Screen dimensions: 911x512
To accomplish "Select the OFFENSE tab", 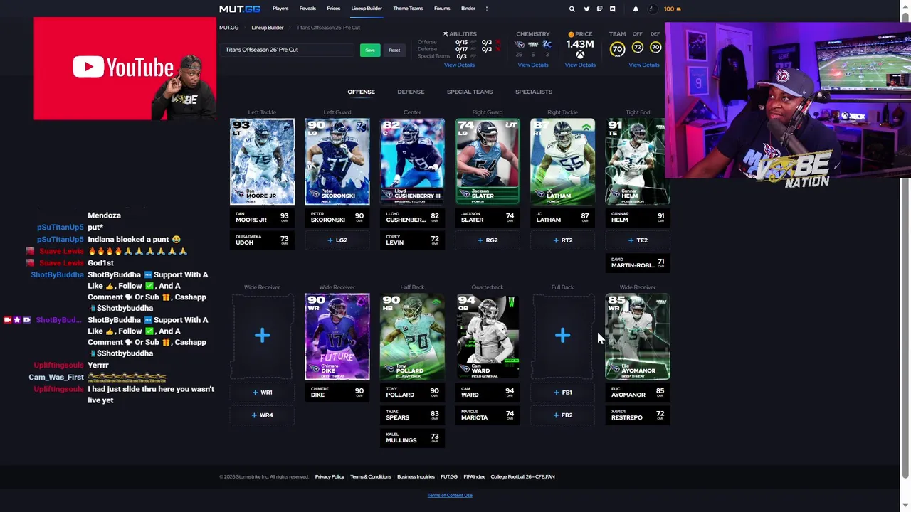I will point(361,92).
